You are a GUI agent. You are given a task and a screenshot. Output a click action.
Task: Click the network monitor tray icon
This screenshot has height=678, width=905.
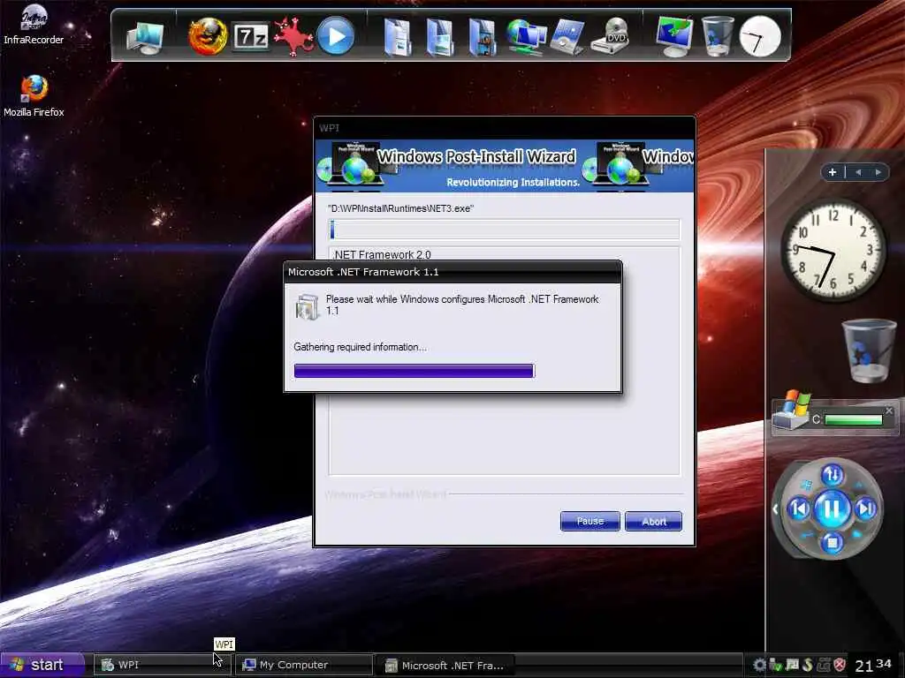pos(792,665)
